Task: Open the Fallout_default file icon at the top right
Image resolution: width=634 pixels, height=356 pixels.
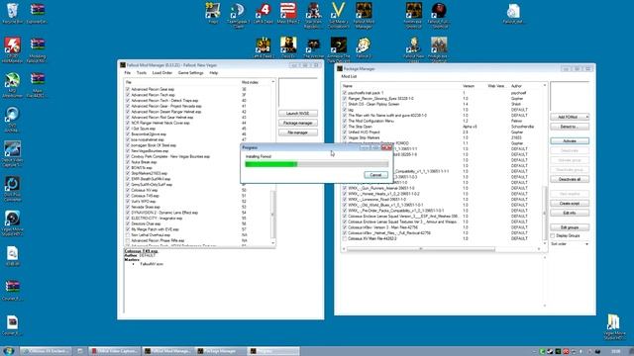Action: pyautogui.click(x=513, y=13)
